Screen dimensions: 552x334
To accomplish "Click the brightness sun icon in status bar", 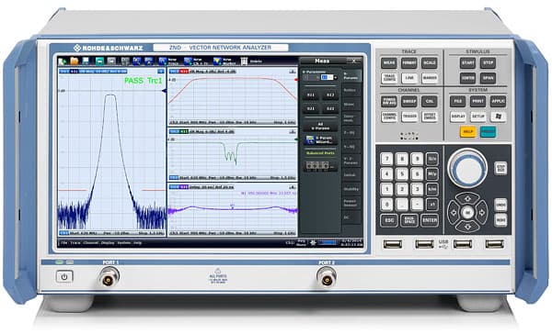I will click(x=313, y=242).
